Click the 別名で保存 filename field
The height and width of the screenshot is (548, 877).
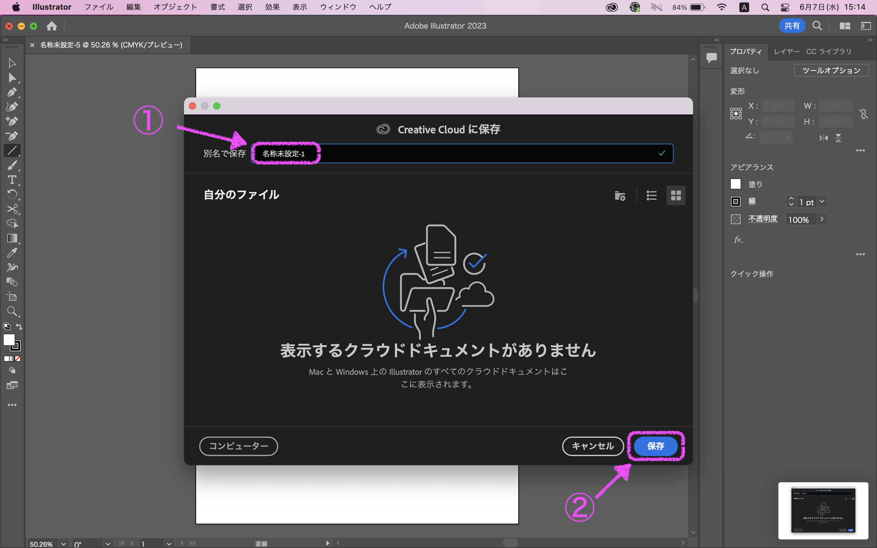(462, 154)
